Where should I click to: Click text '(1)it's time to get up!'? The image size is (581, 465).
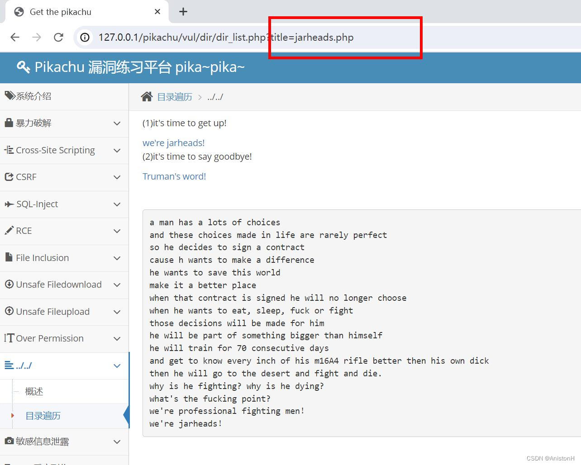pos(184,123)
